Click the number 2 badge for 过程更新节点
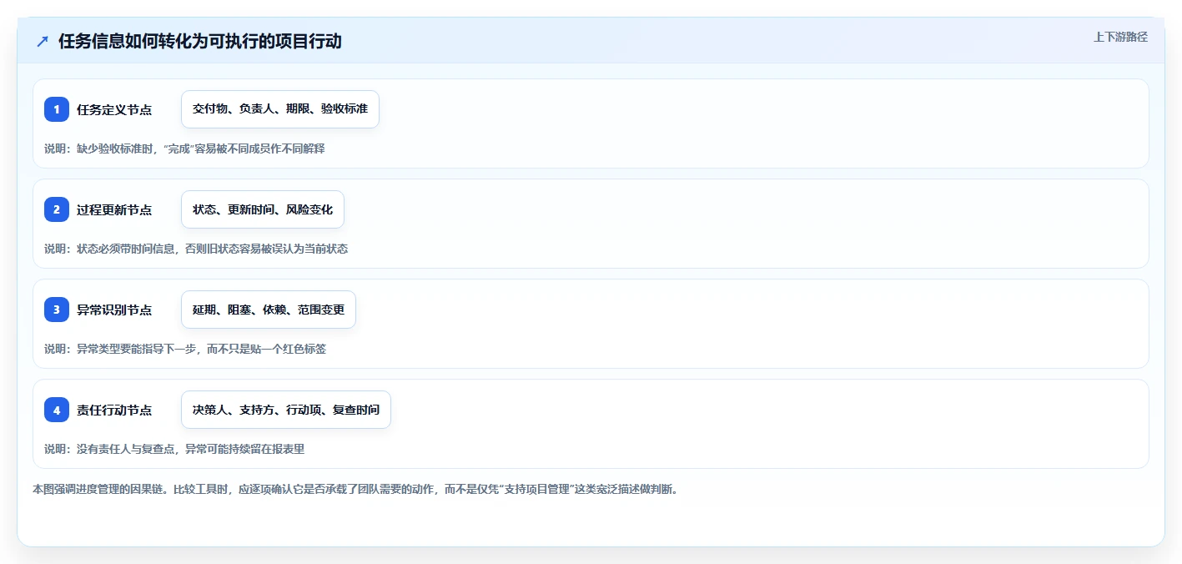The height and width of the screenshot is (564, 1182). point(57,209)
